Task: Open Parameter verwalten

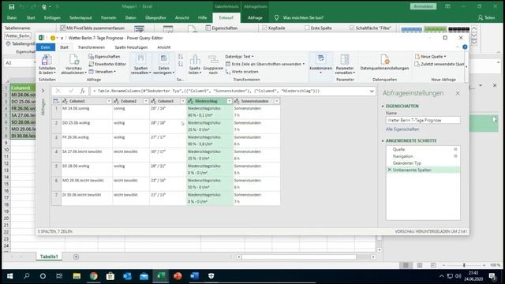Action: 345,65
